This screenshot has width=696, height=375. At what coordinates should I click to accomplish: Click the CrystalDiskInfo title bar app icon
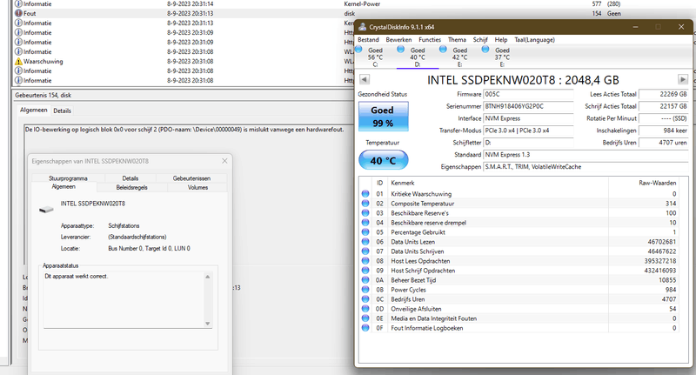pos(362,27)
